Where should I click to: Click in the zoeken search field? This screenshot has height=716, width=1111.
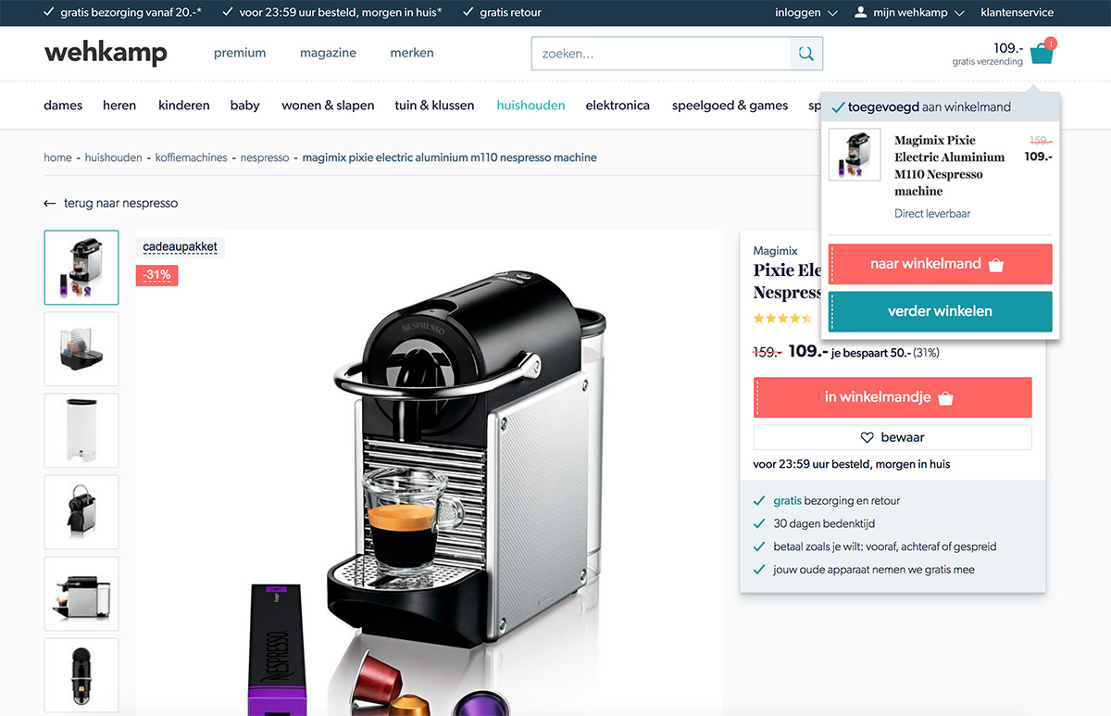(x=661, y=54)
